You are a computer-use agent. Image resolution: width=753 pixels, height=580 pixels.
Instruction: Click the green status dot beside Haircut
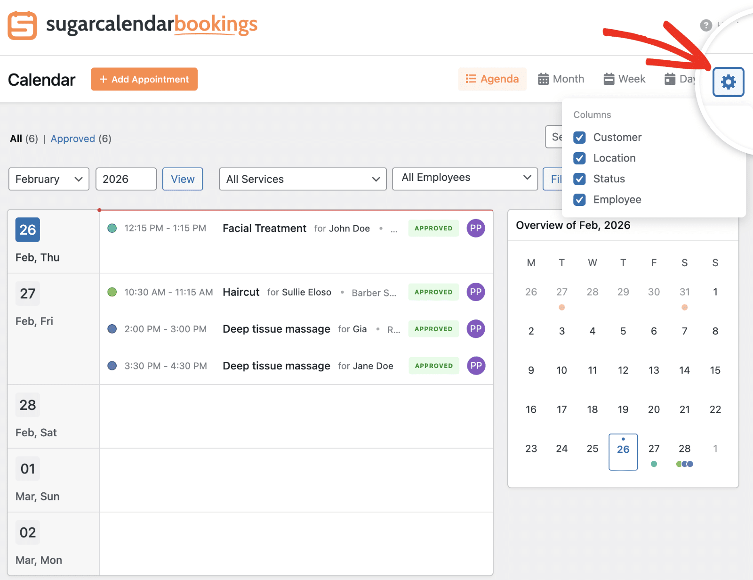(112, 292)
